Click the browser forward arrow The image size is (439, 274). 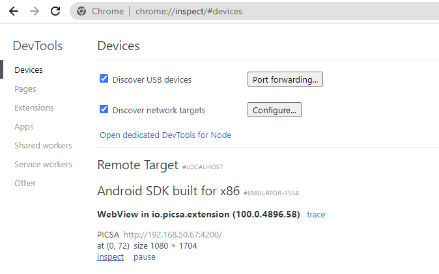35,11
